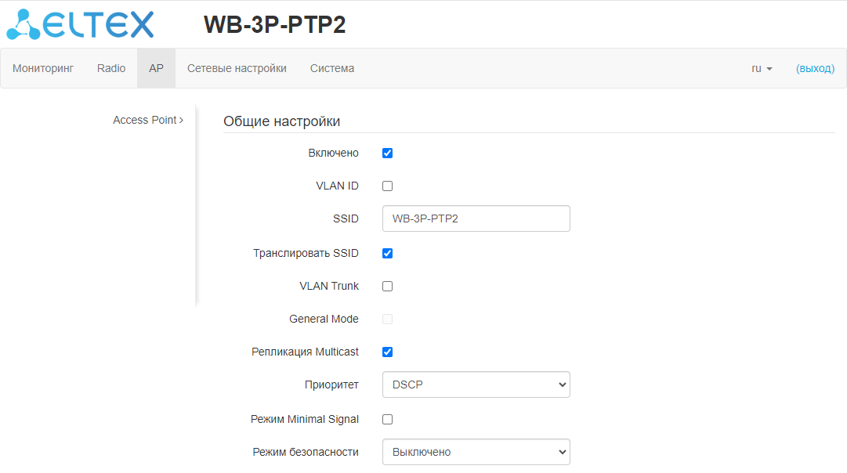Select Access Point in the sidebar

coord(145,121)
